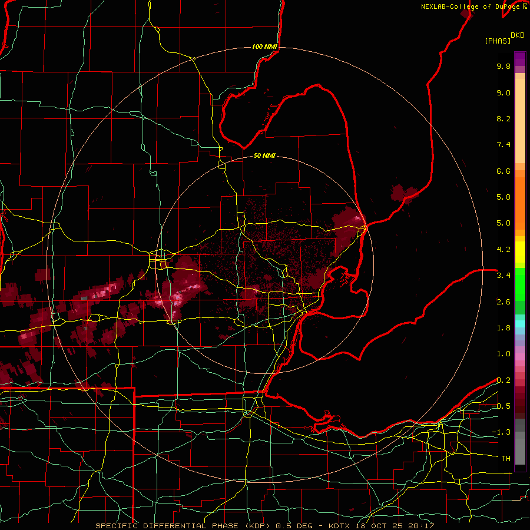Click the 0.2 value on the scale
Image resolution: width=530 pixels, height=530 pixels.
[503, 380]
